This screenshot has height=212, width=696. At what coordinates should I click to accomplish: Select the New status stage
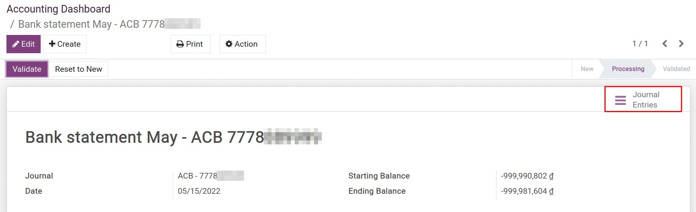click(x=587, y=69)
